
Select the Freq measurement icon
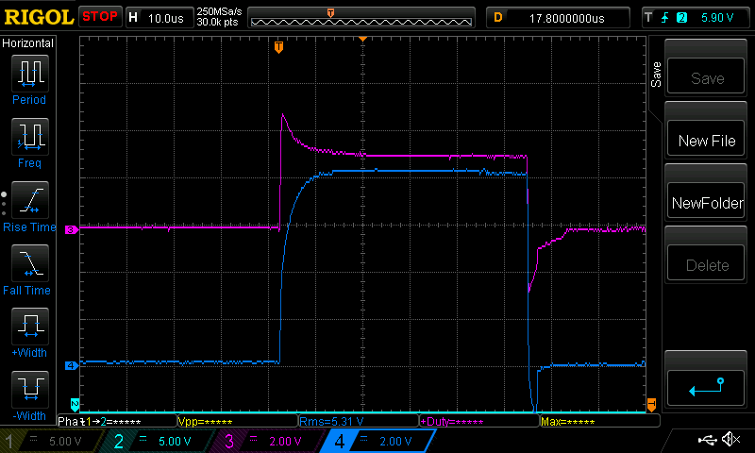coord(29,137)
